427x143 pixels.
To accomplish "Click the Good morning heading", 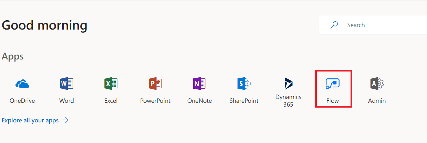I will (44, 25).
